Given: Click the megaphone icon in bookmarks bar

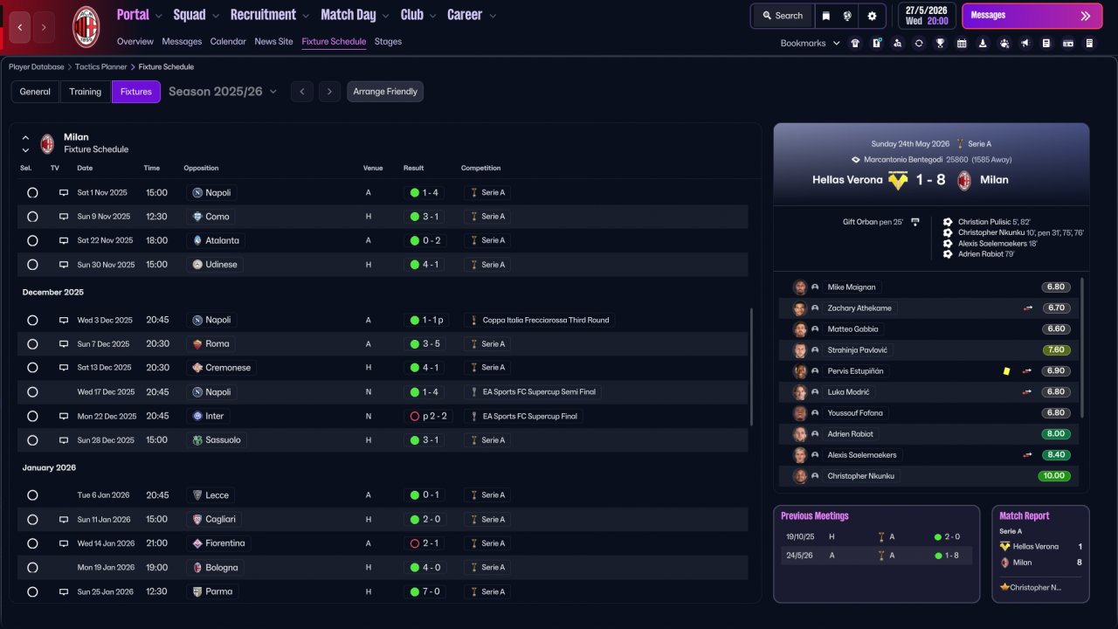Looking at the screenshot, I should click(1025, 43).
